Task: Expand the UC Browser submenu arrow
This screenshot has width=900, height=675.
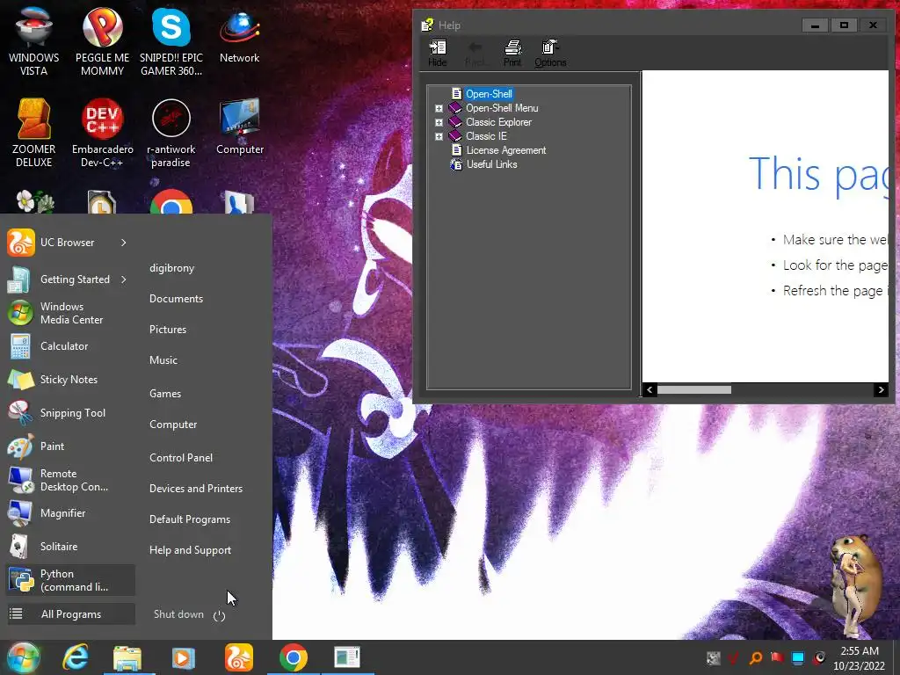Action: (123, 243)
